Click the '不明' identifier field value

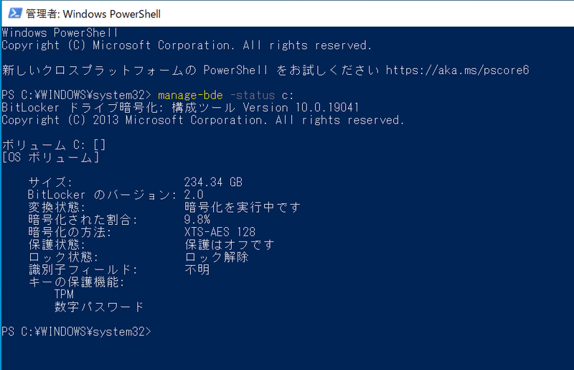pos(197,269)
